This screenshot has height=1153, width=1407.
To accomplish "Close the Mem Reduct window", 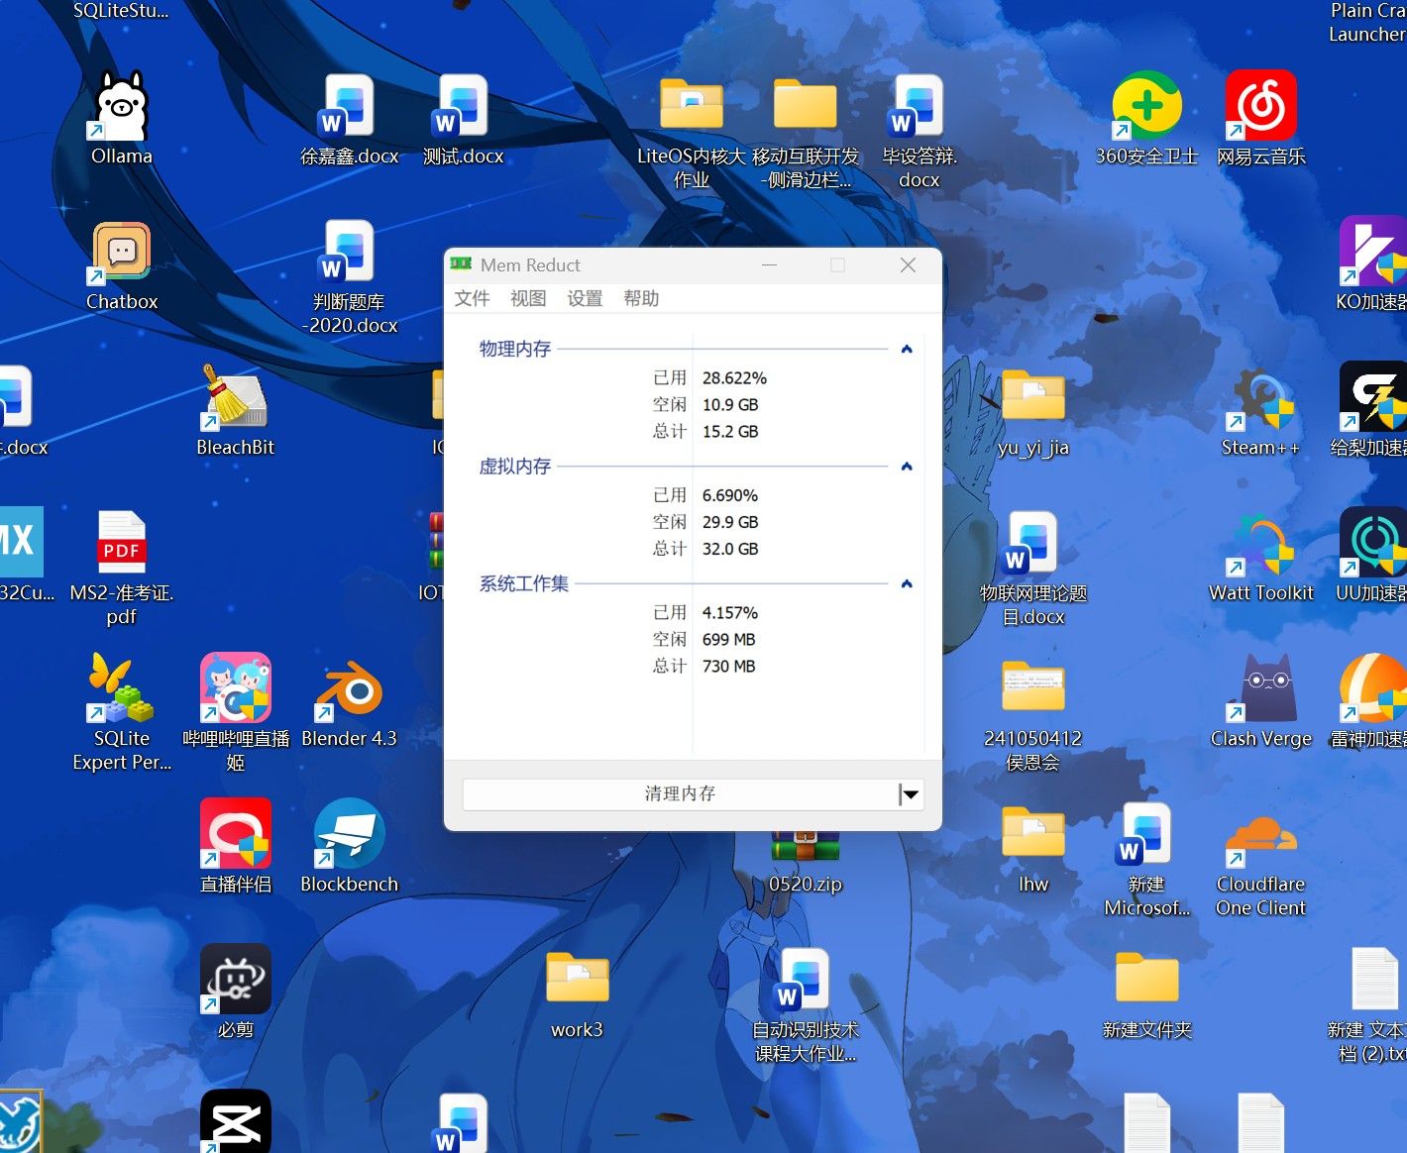I will [x=908, y=264].
